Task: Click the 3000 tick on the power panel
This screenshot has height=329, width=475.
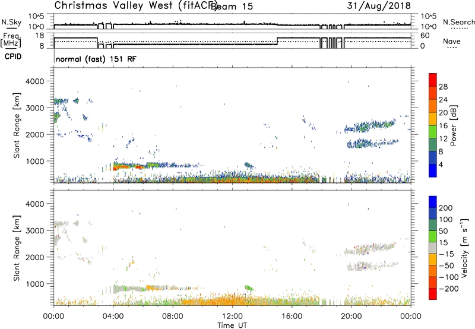Action: point(34,108)
